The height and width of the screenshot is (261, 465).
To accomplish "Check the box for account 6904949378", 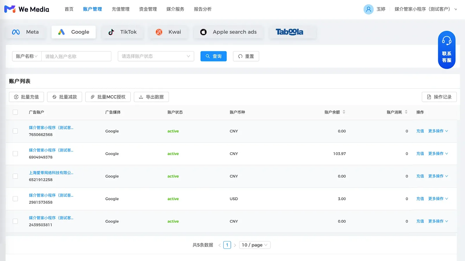I will pos(15,154).
